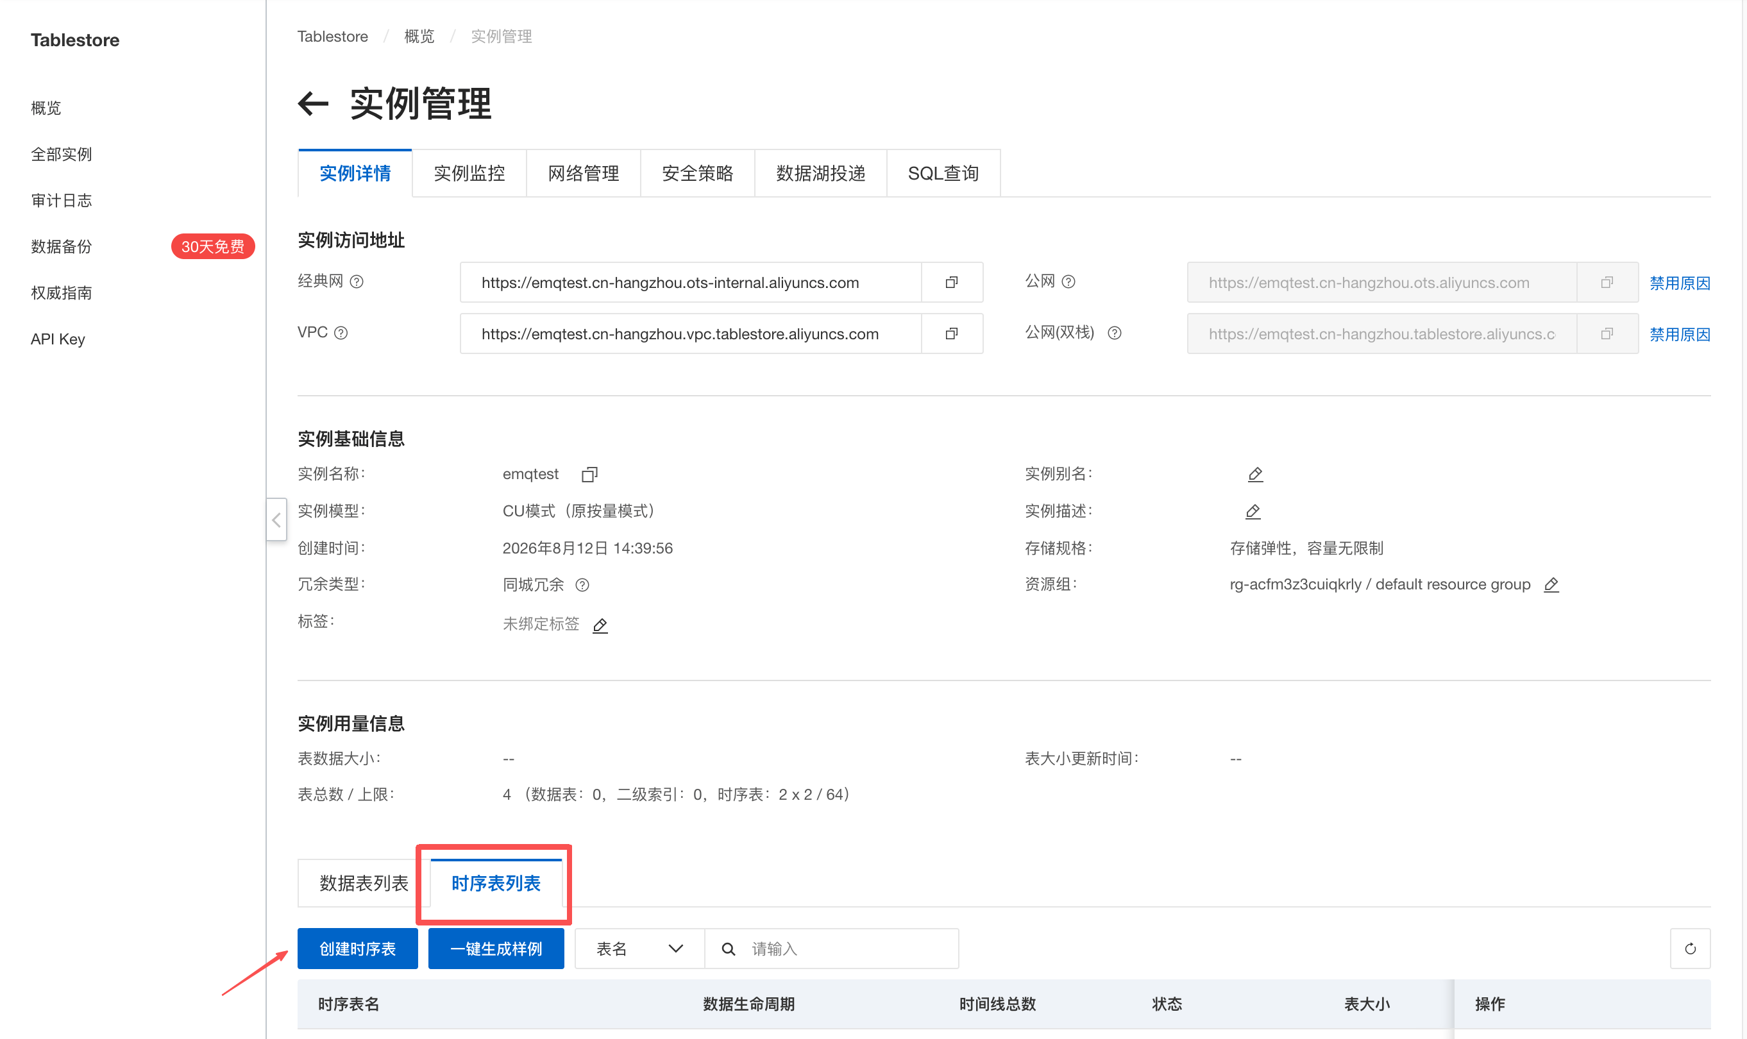
Task: Click the 数据生命周期 column header
Action: pyautogui.click(x=748, y=1004)
